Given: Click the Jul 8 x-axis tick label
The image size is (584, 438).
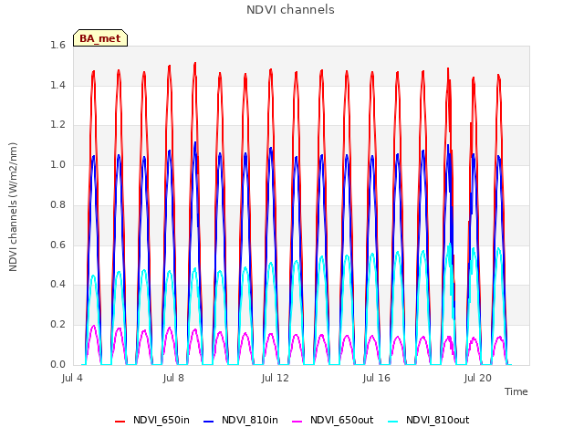Looking at the screenshot, I should click(173, 378).
